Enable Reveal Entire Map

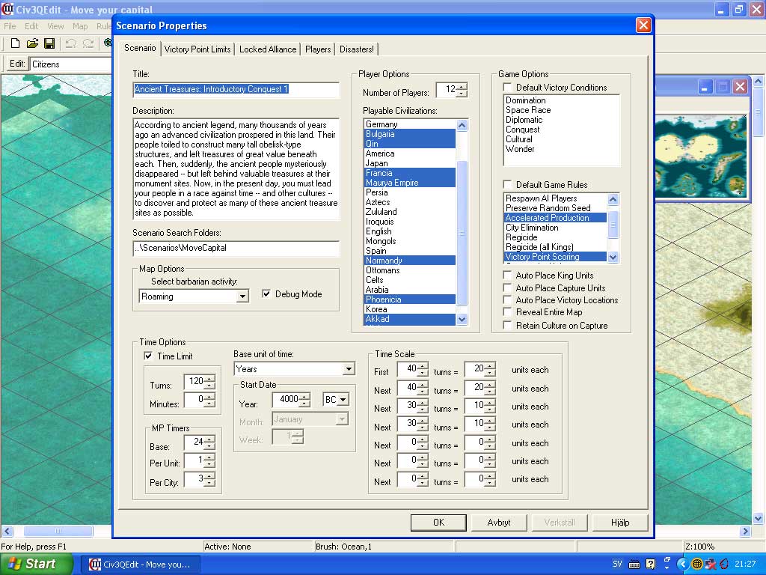point(508,312)
